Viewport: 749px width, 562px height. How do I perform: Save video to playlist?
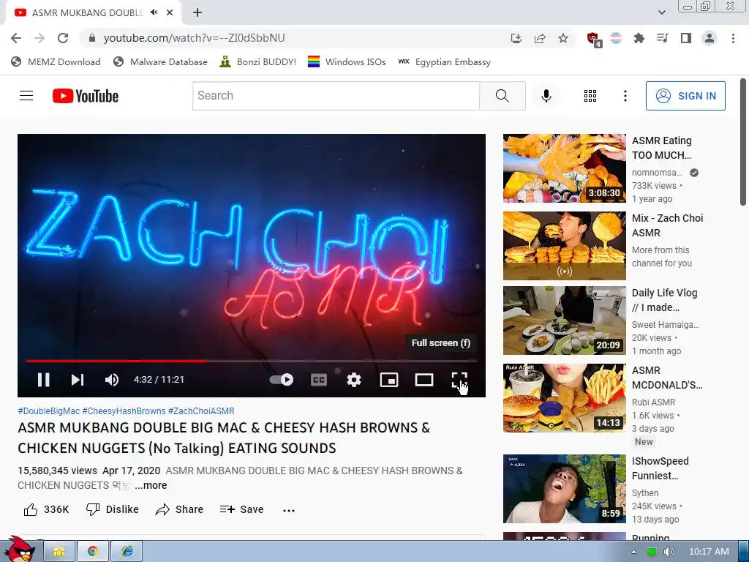tap(241, 509)
